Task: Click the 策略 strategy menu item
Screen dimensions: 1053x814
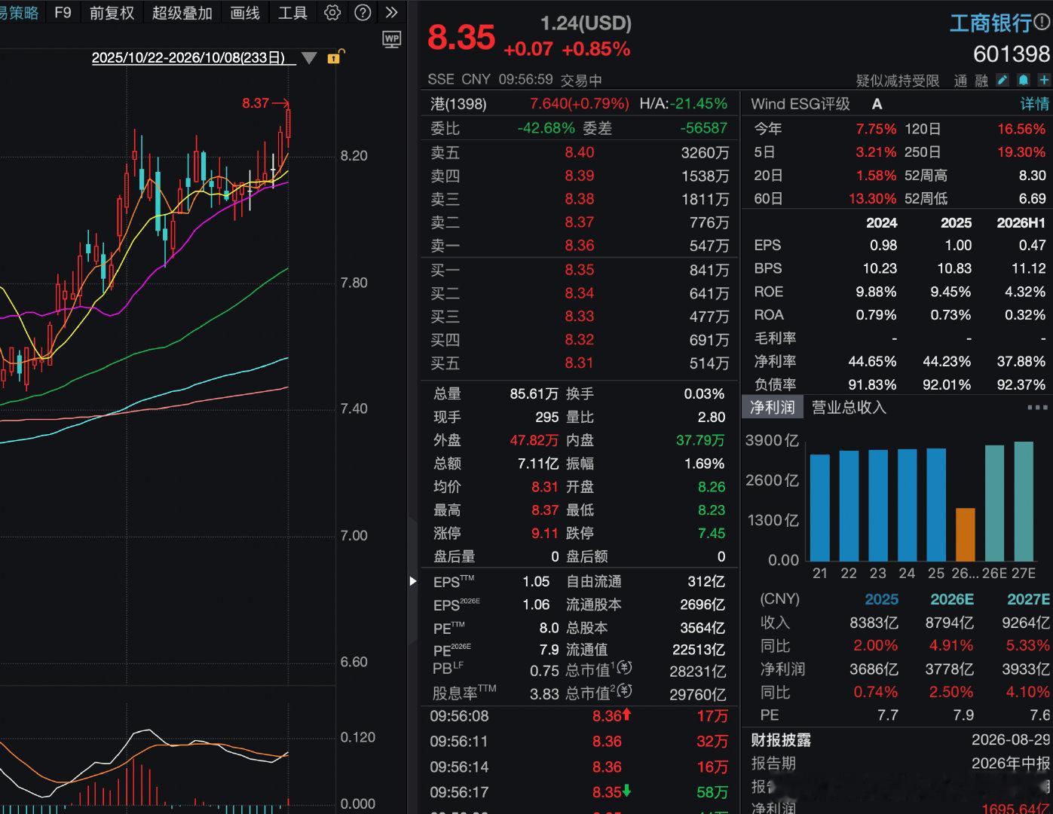Action: point(19,13)
